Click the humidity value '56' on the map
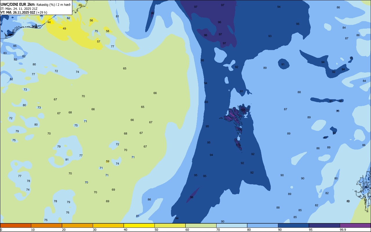 [x=91, y=20]
